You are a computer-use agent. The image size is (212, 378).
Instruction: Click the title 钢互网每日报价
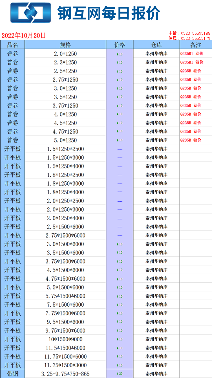coord(109,13)
